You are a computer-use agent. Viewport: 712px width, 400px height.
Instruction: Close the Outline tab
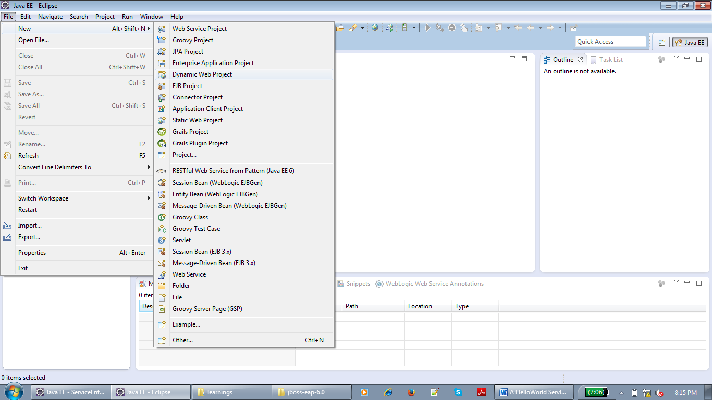click(x=580, y=60)
